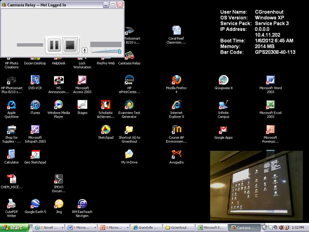The image size is (309, 232).
Task: Open Internet Explorer 8 icon
Action: click(176, 109)
